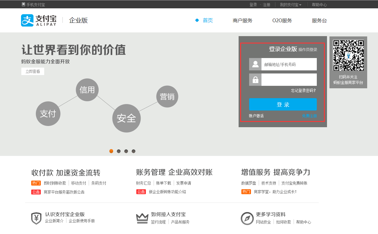Open 免费注册 to create an account

[309, 116]
